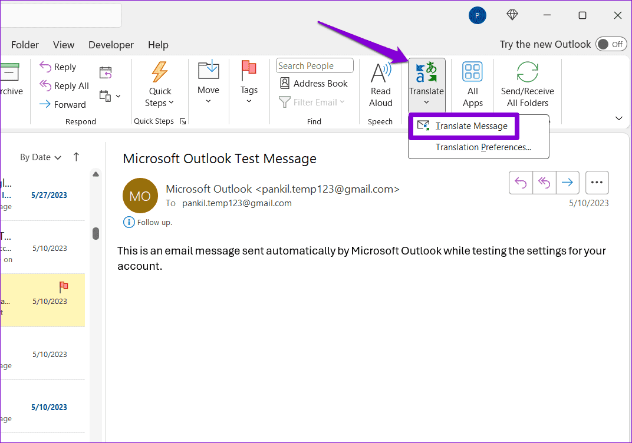Click the message list scrollbar thumb

(96, 234)
